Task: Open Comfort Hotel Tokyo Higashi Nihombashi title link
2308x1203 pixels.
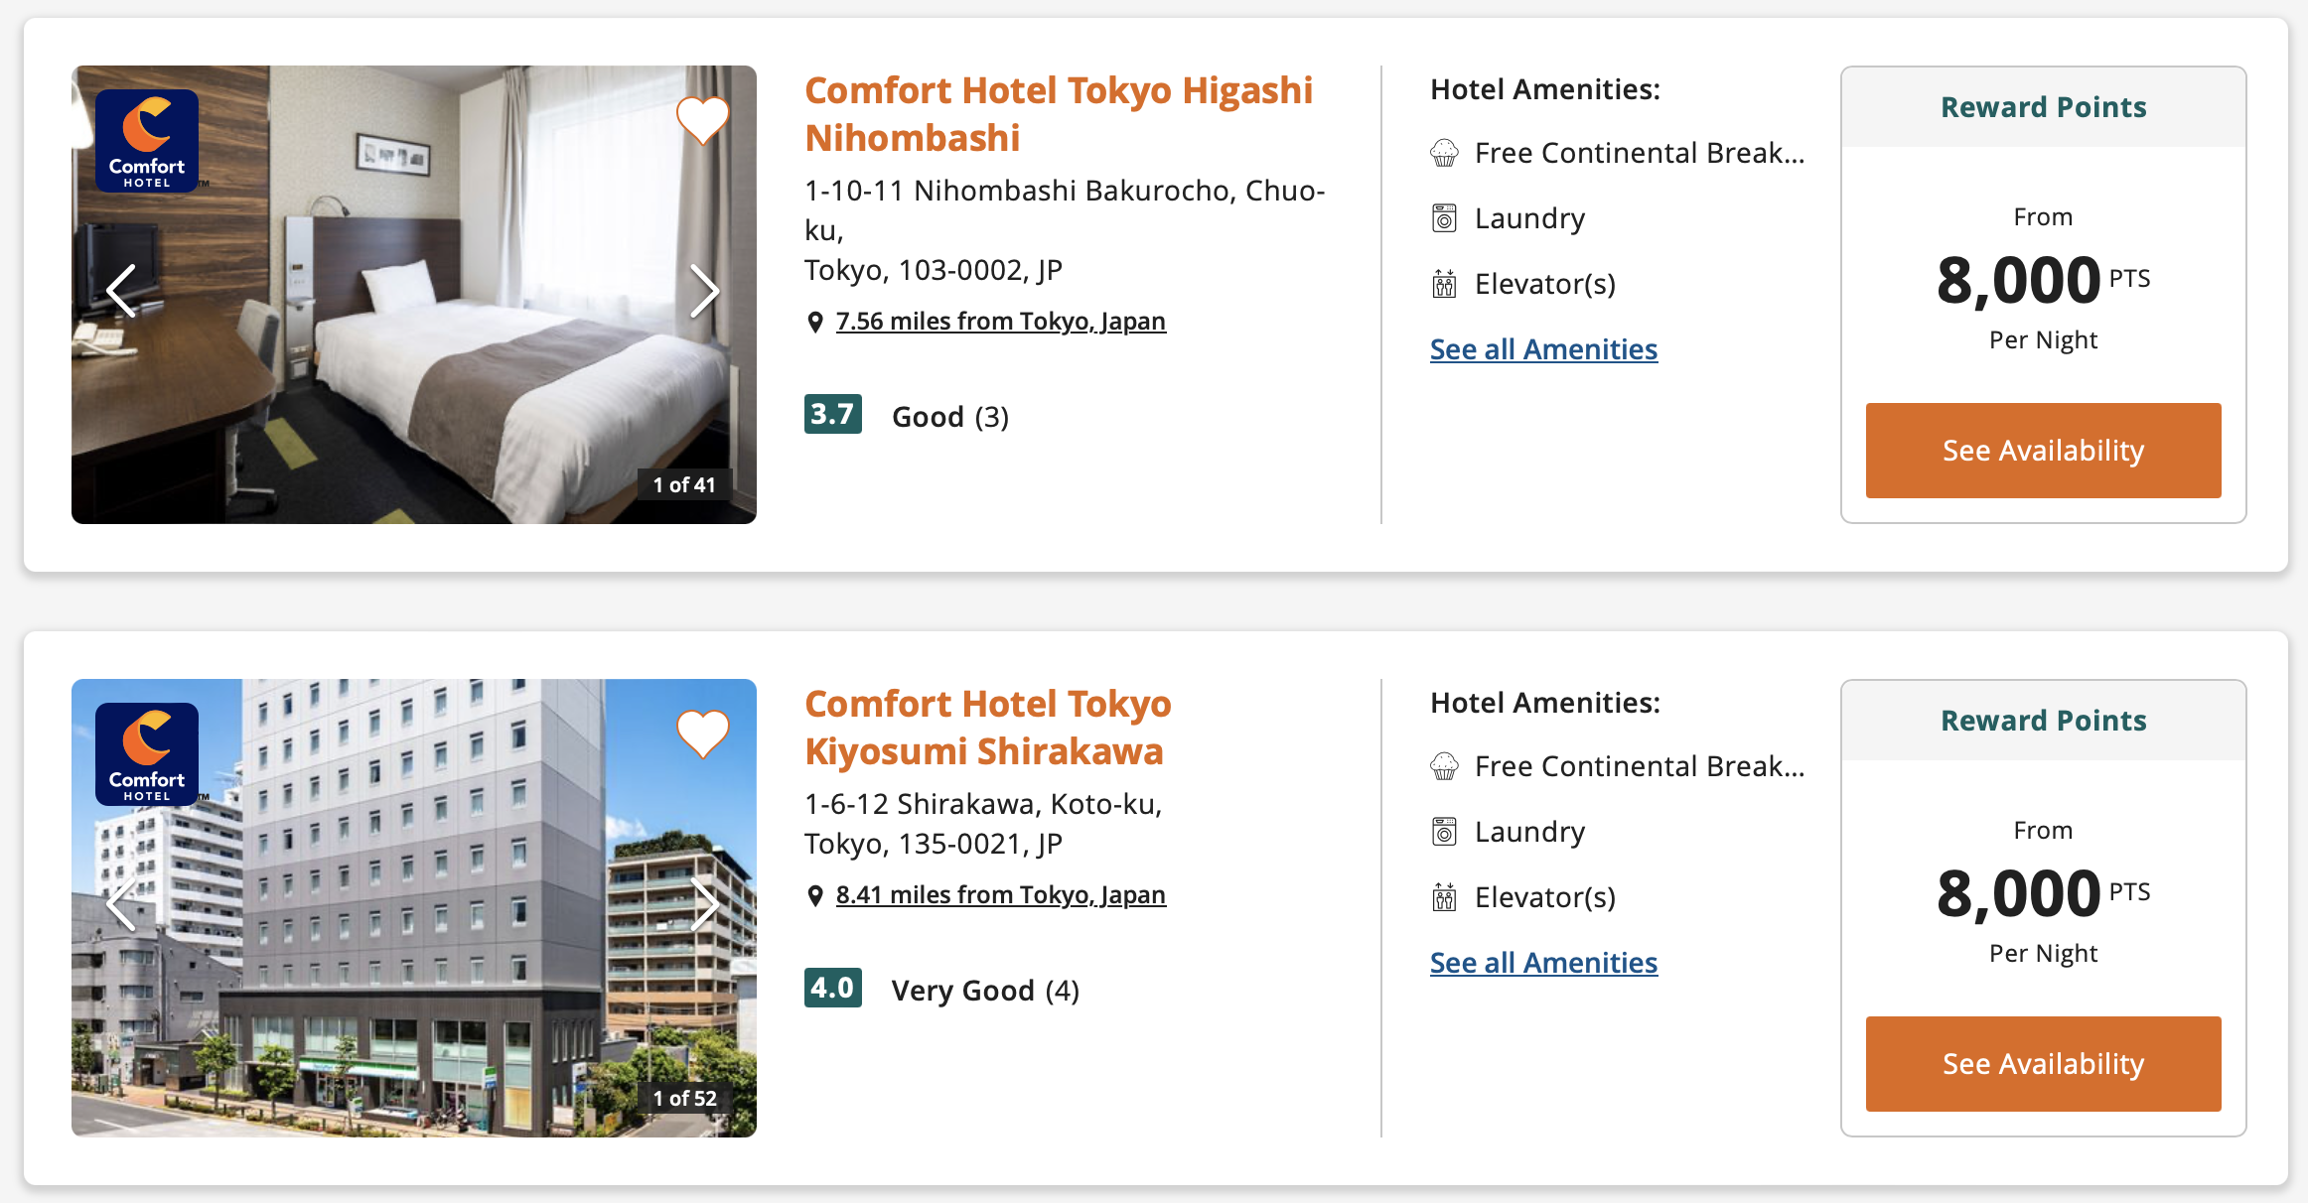Action: click(1059, 114)
